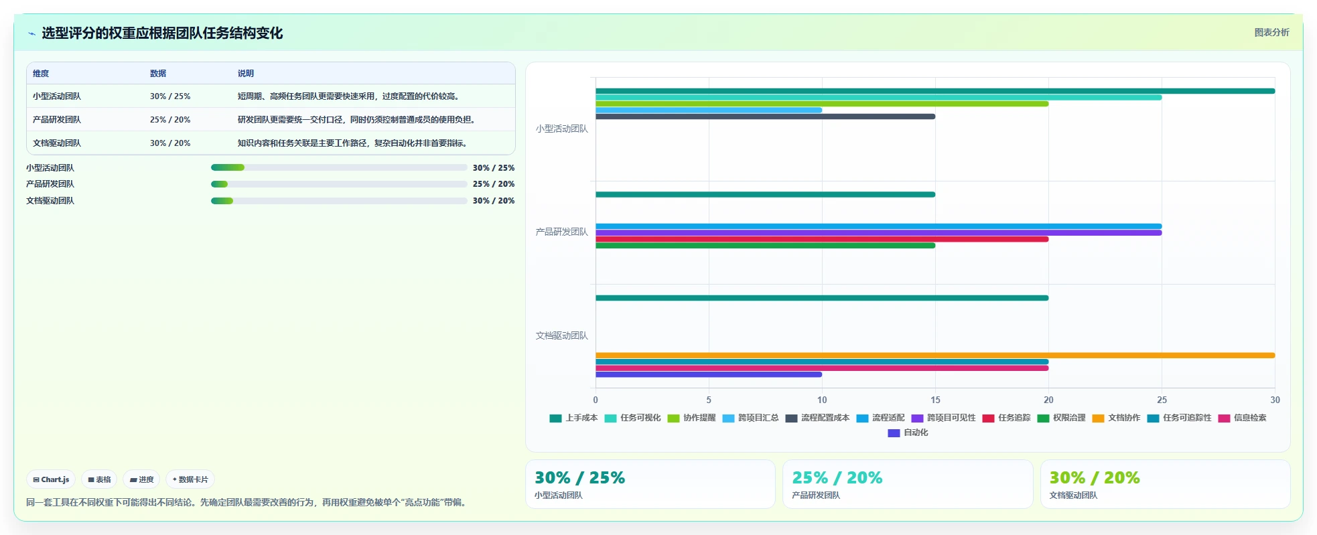Click the table value 30% / 25%
The width and height of the screenshot is (1317, 535).
170,96
